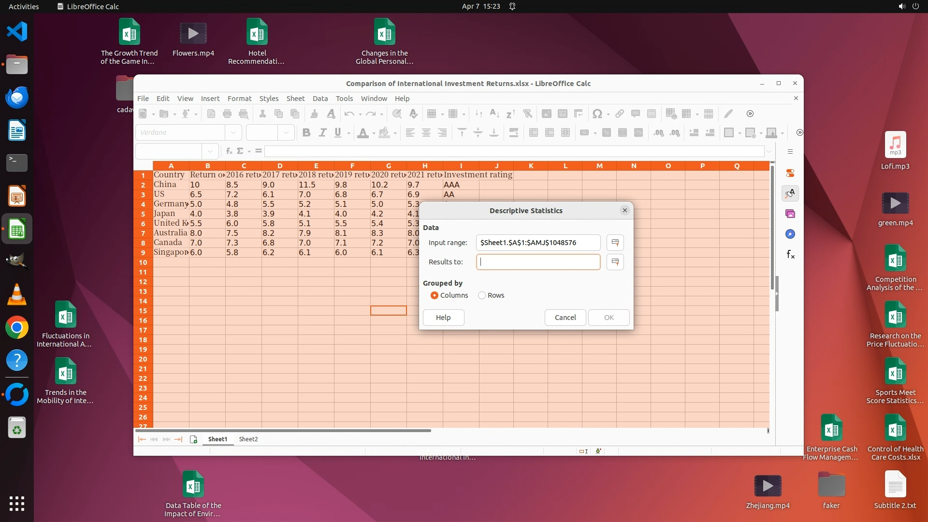Click the Function Wizard icon in formula bar
The height and width of the screenshot is (522, 928).
tap(229, 151)
